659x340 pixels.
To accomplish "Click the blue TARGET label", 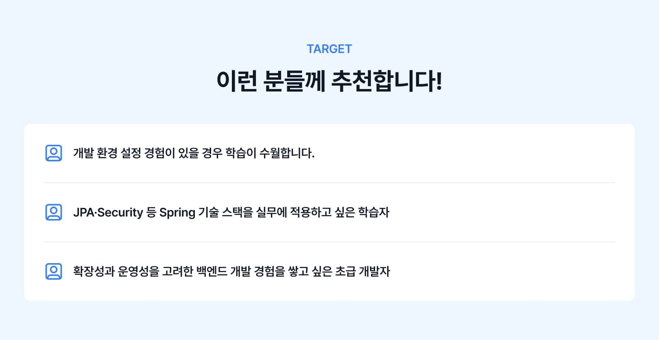I will [329, 49].
